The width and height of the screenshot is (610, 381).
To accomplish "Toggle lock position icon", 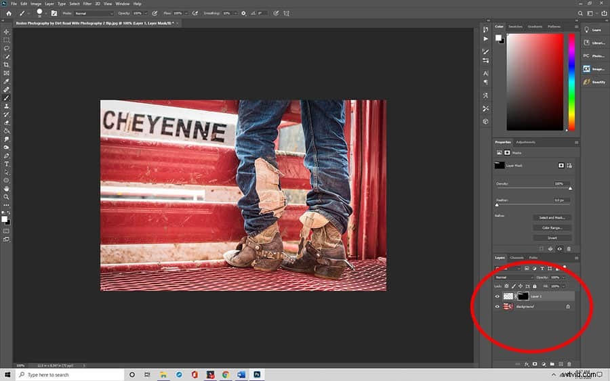I will pos(521,286).
